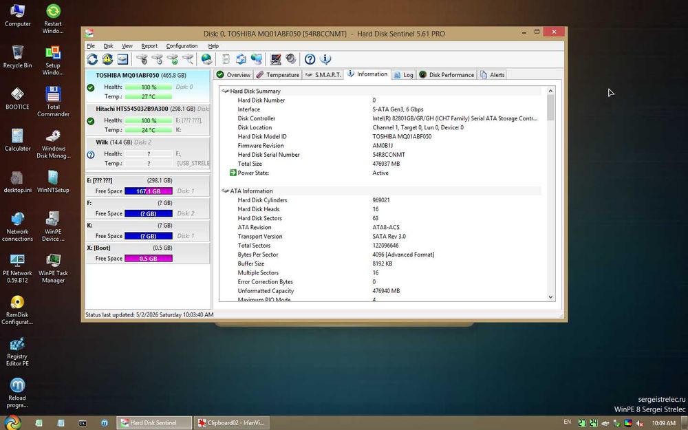Click the globe with disk toolbar icon
The image size is (688, 430).
click(206, 59)
